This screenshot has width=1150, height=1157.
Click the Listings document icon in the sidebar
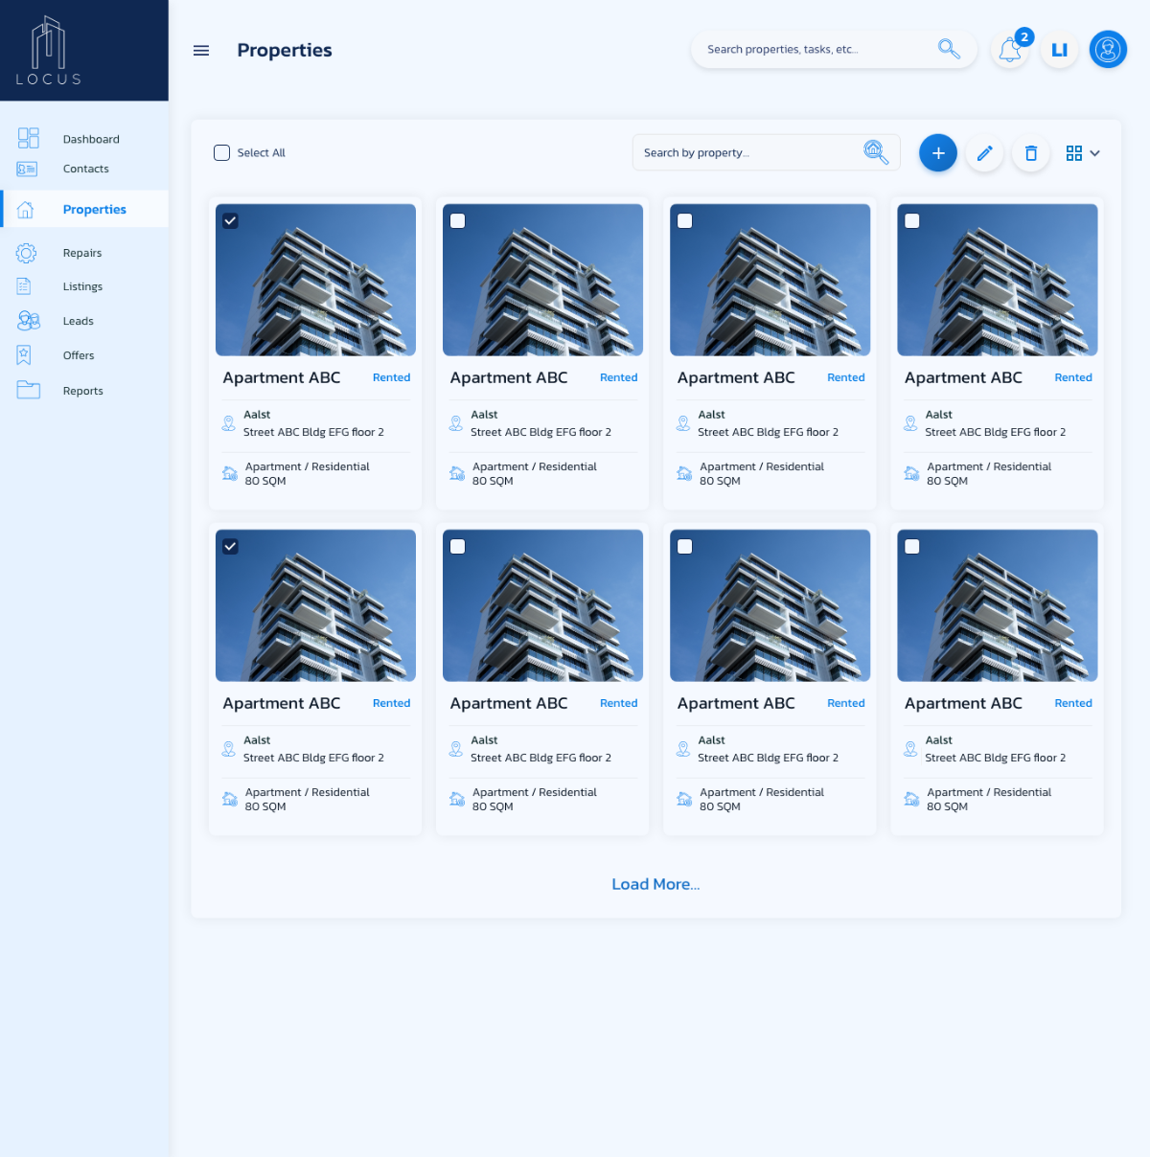coord(24,286)
